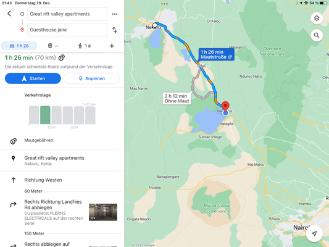
Task: Open the three-dot more options menu
Action: [x=115, y=14]
